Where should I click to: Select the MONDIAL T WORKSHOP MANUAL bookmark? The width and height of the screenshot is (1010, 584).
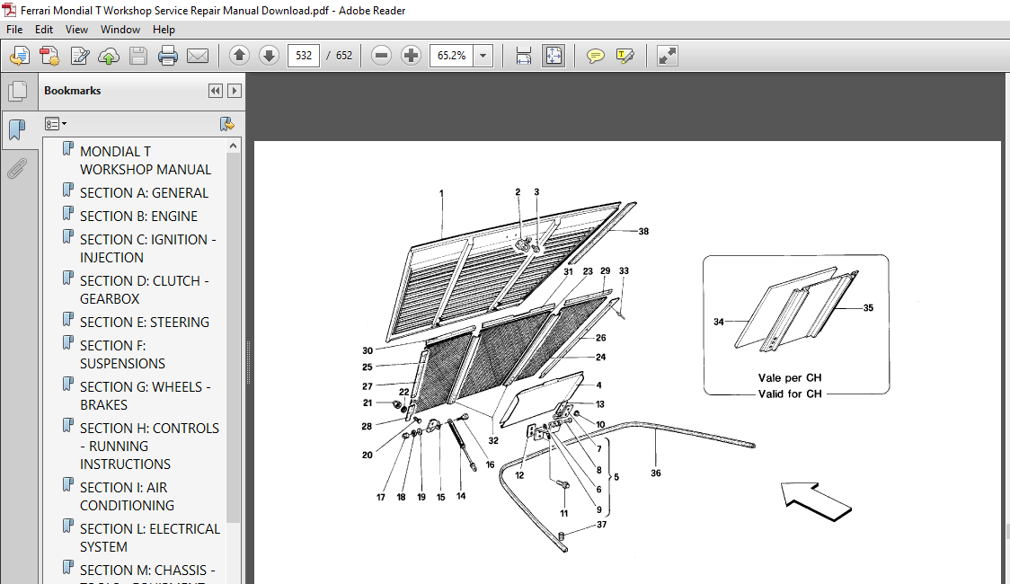145,160
